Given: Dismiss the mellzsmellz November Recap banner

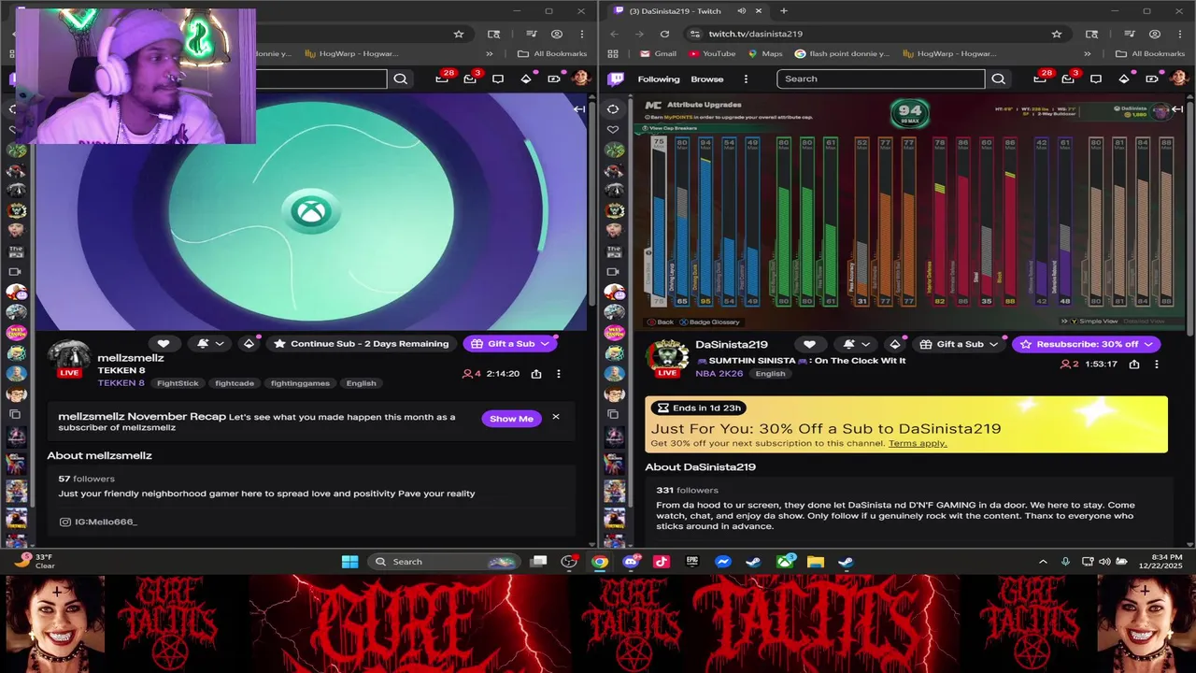Looking at the screenshot, I should click(x=556, y=417).
